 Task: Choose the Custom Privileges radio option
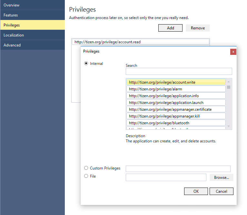(x=86, y=168)
